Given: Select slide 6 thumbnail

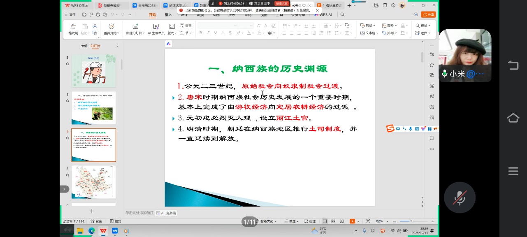Looking at the screenshot, I should tap(93, 108).
